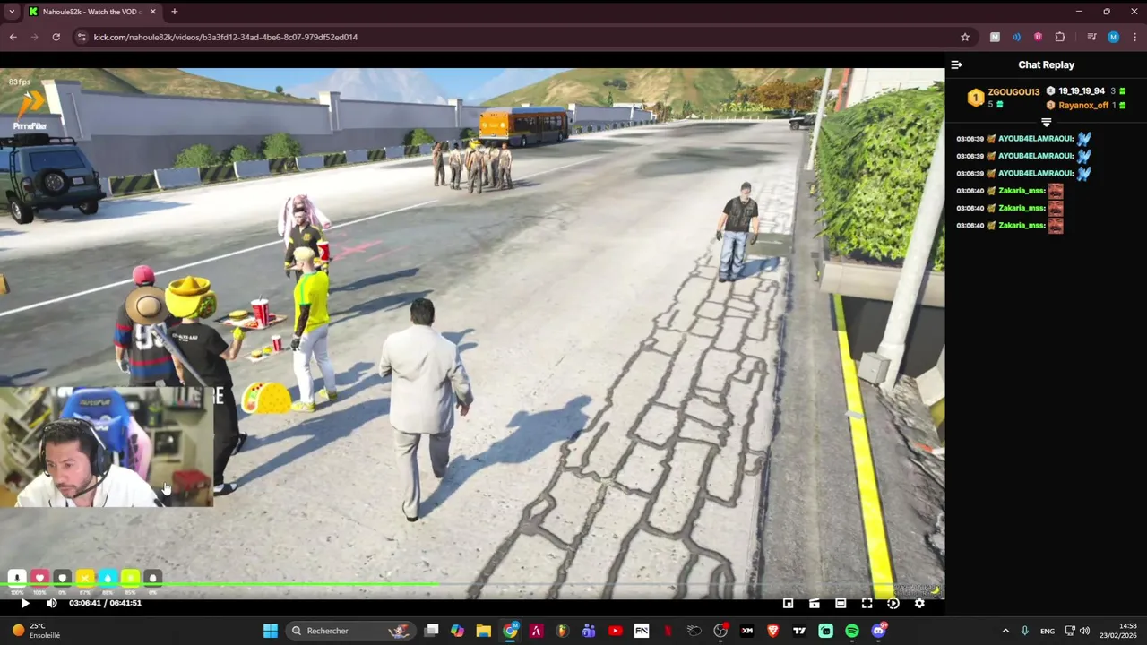Open the Chrome three-dot menu
Viewport: 1147px width, 645px height.
point(1134,37)
